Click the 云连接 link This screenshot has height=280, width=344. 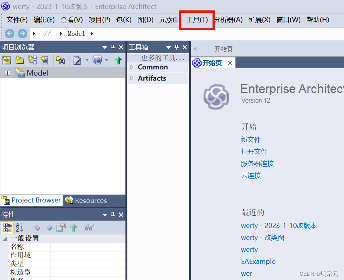[251, 175]
